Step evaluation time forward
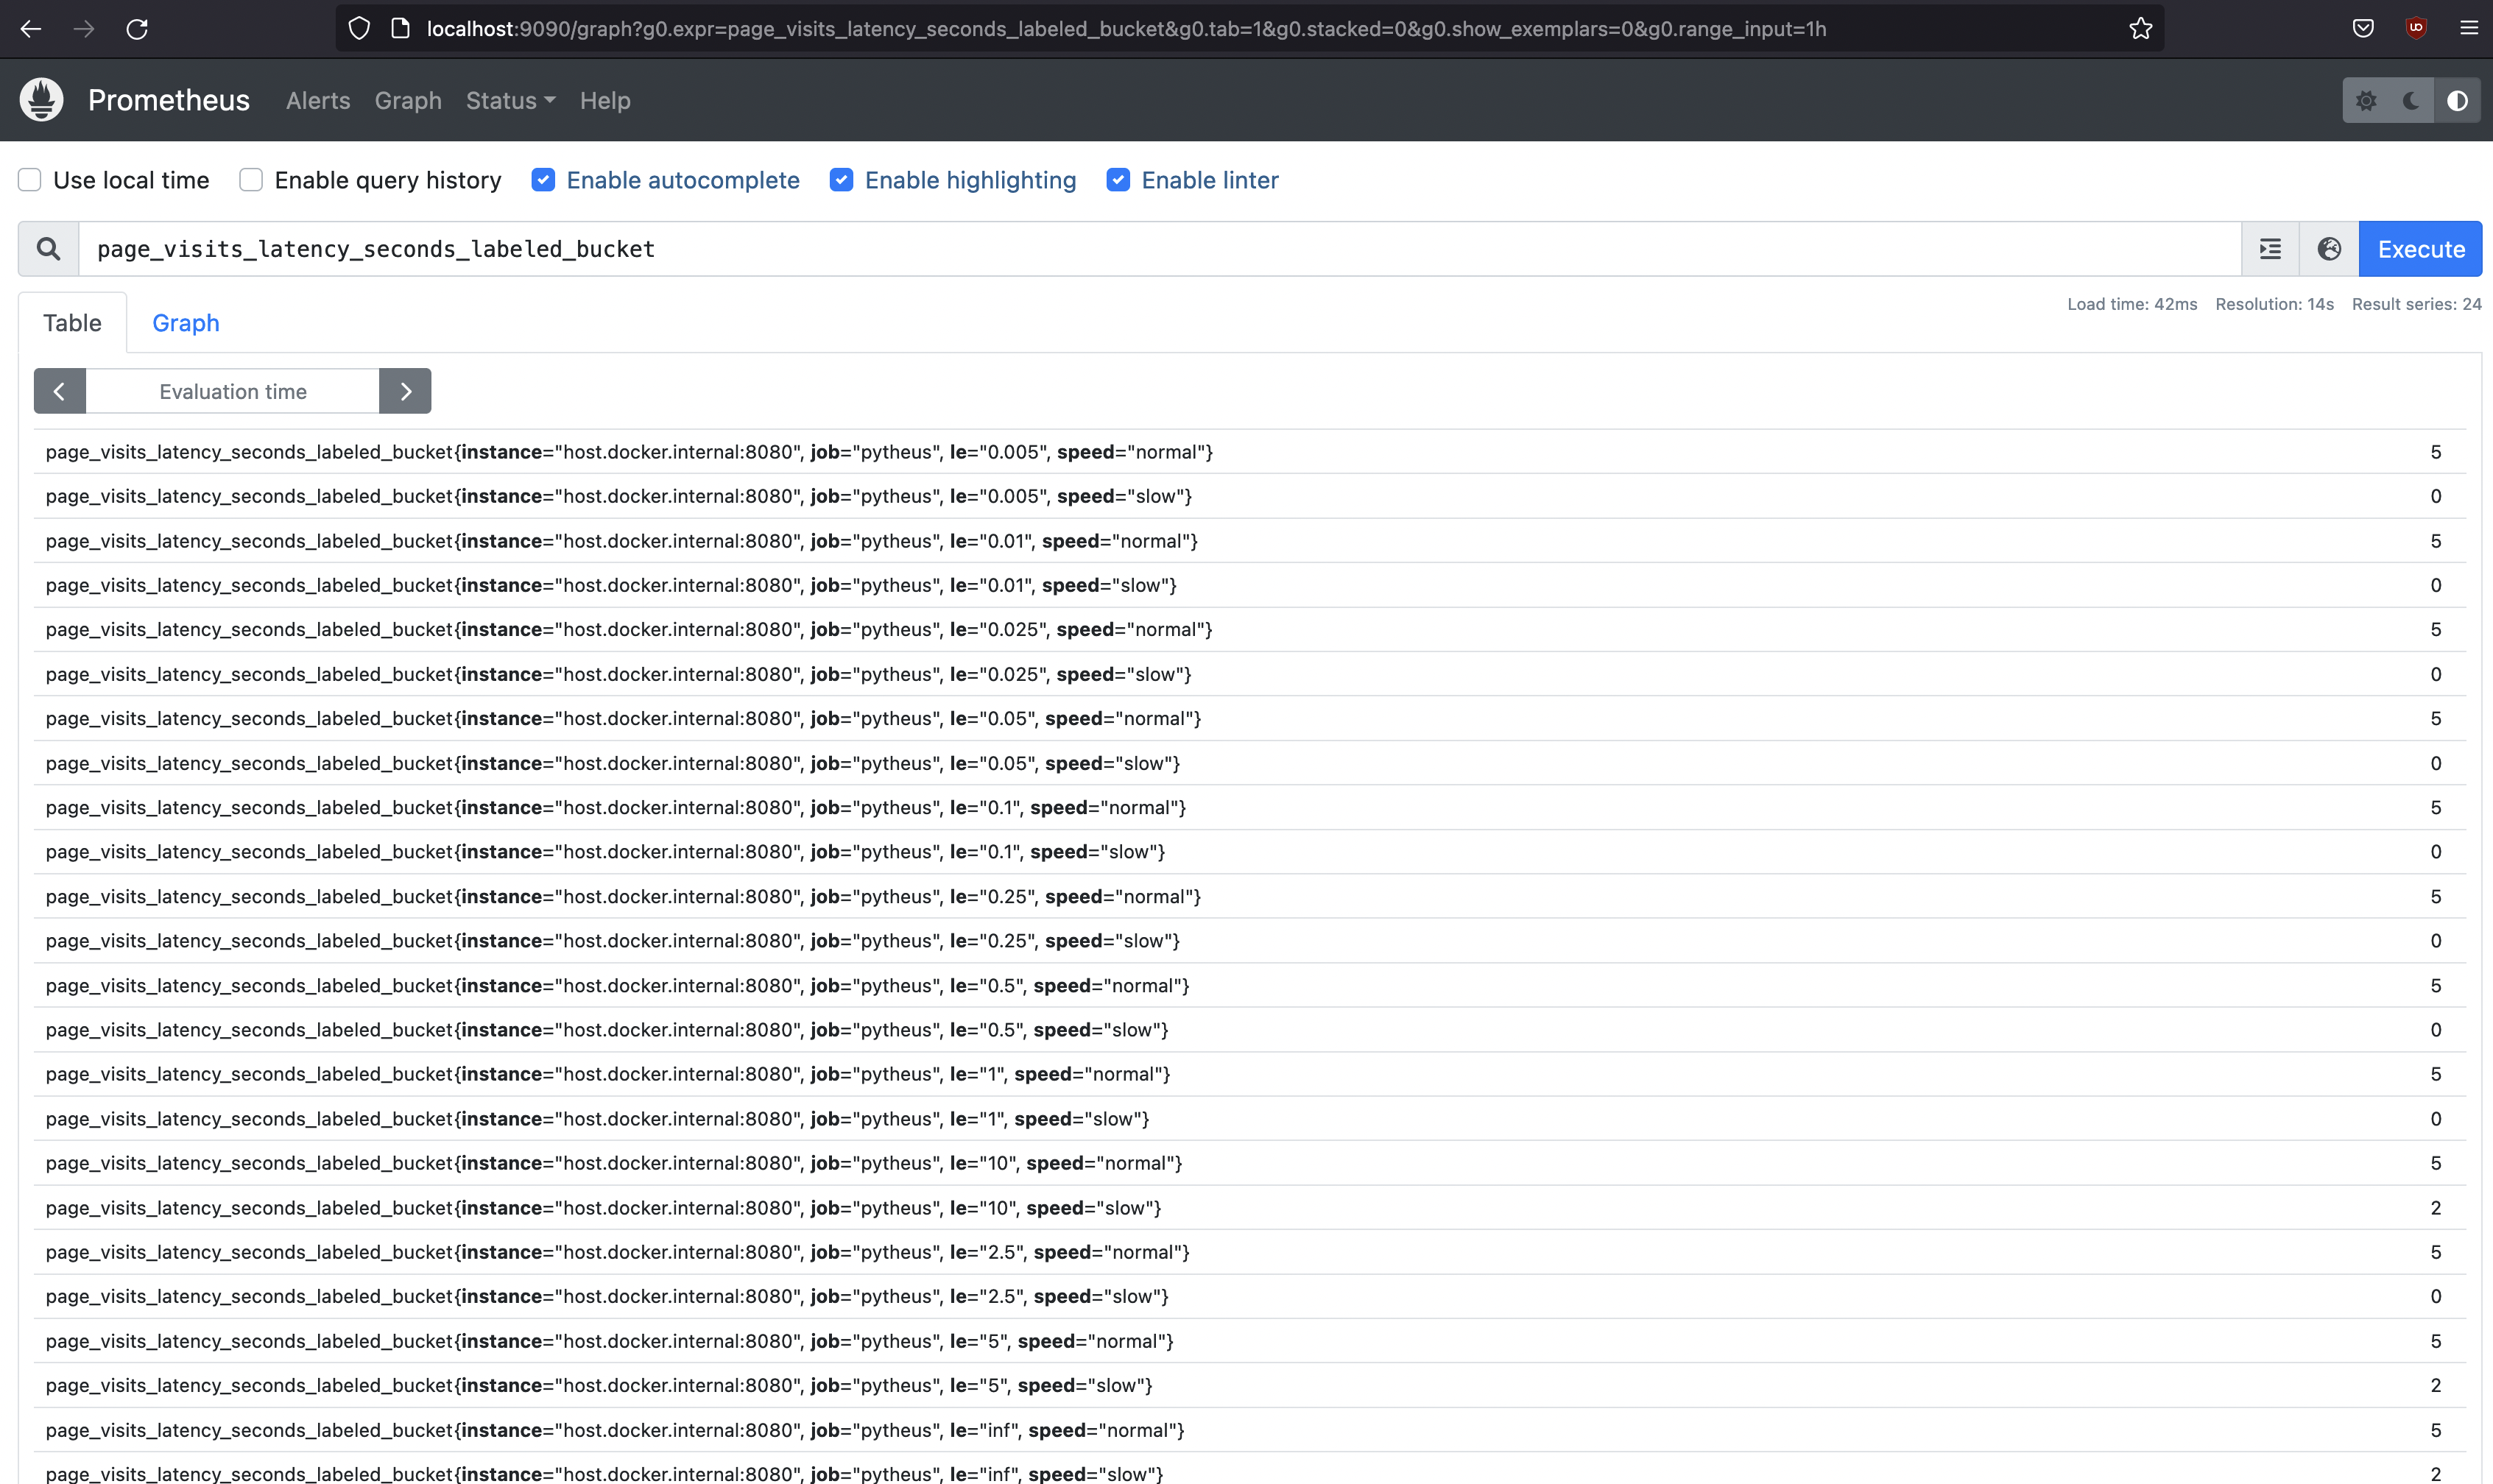Viewport: 2493px width, 1484px height. tap(405, 391)
